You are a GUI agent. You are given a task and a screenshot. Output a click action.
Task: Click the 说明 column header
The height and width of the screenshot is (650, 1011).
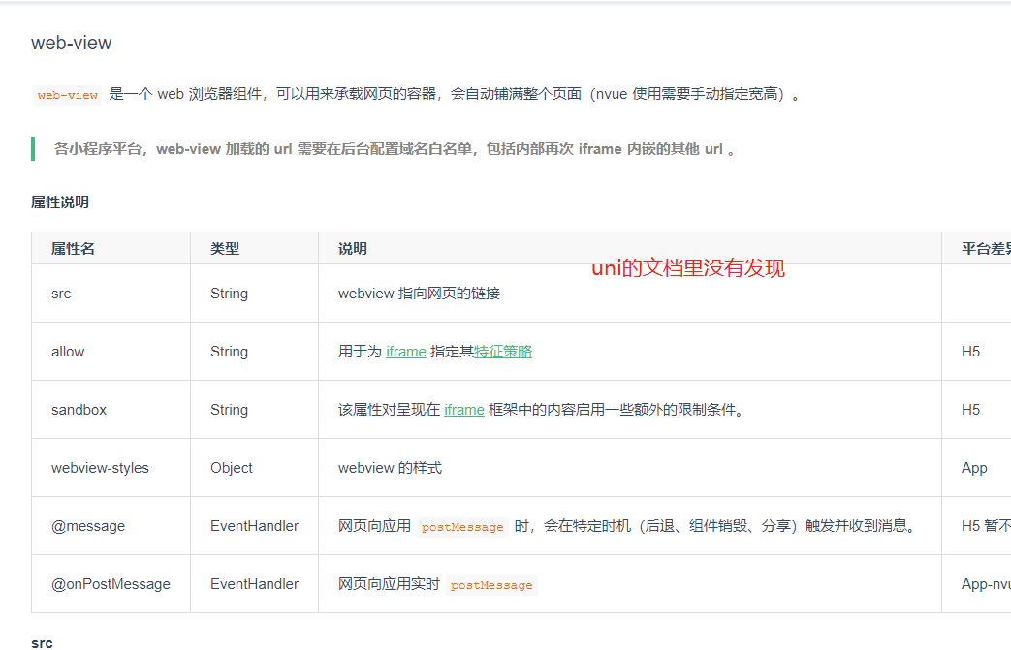click(x=353, y=249)
